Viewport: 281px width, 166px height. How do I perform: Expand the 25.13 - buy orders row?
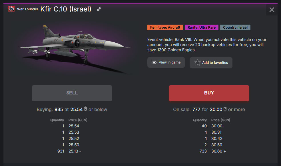click(75, 151)
